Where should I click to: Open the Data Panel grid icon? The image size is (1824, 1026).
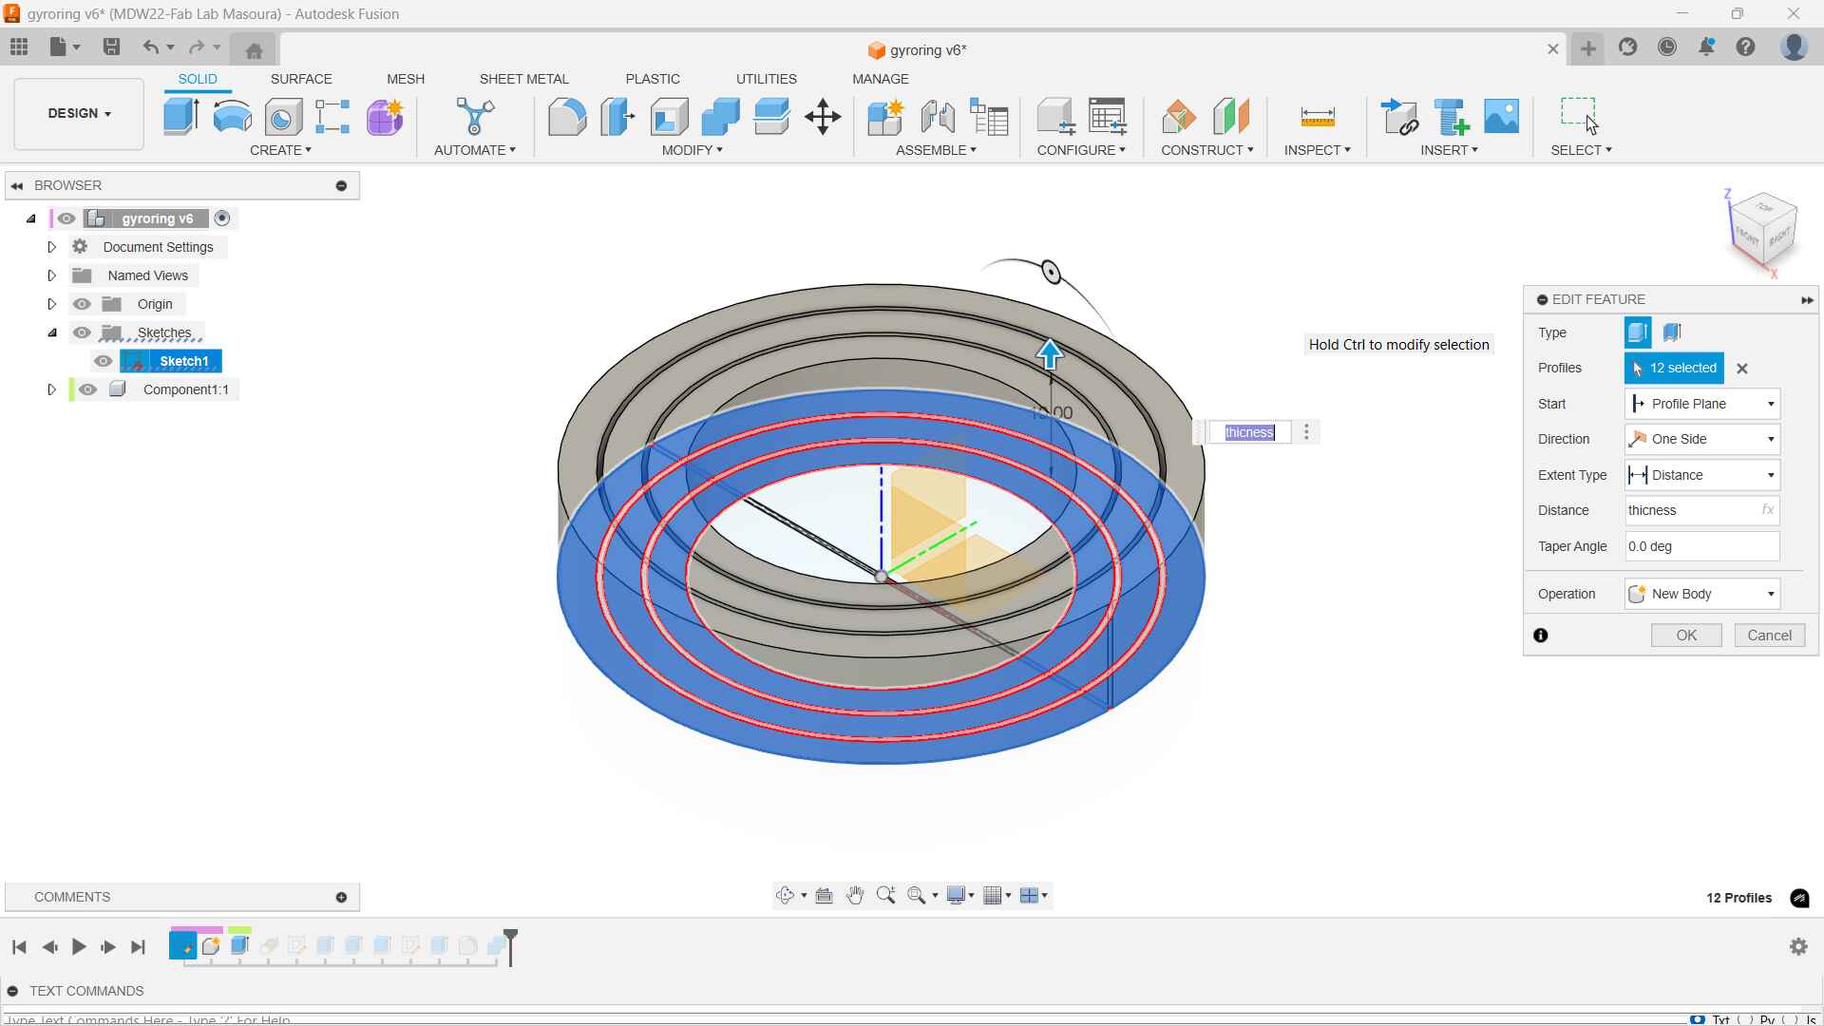click(19, 47)
